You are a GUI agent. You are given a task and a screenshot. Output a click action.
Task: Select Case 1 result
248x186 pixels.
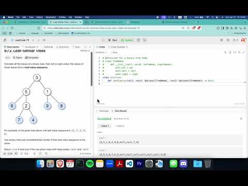tap(104, 126)
